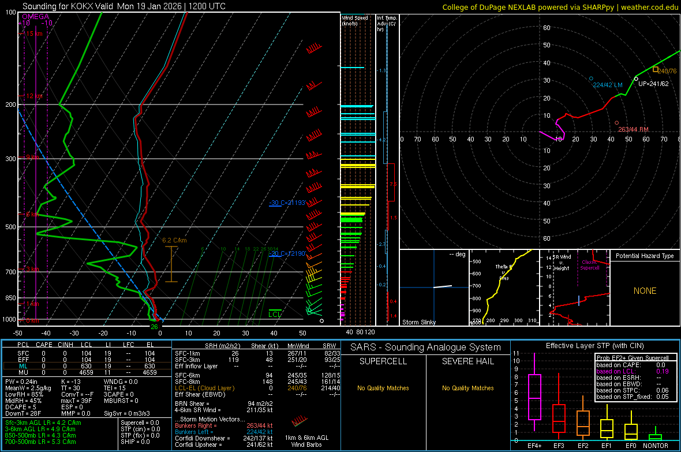Click the 'Prob EF2+ Given Supercell' box title
681x452 pixels.
[633, 358]
